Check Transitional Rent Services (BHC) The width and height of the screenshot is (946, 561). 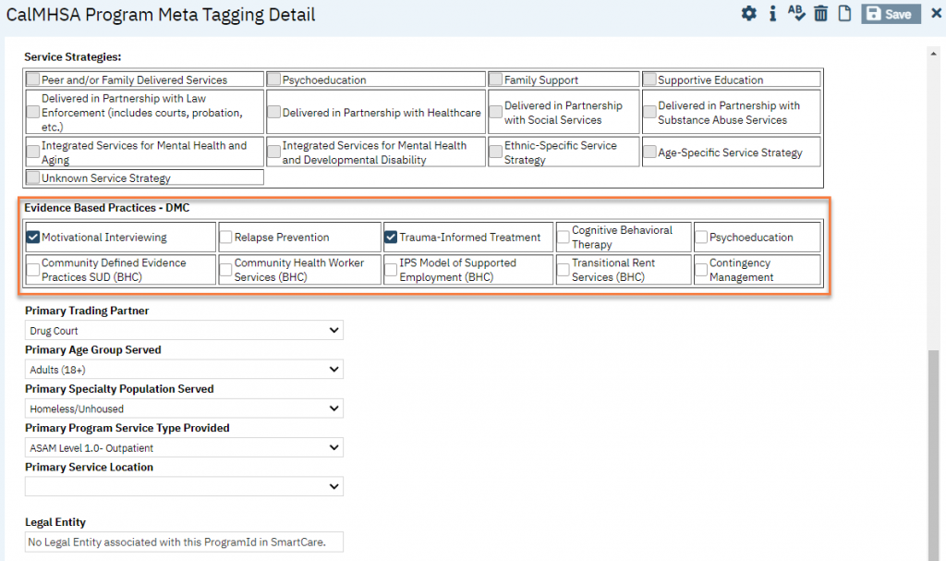pos(564,269)
